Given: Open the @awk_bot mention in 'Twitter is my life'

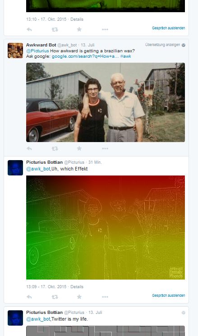Looking at the screenshot, I should pos(39,319).
